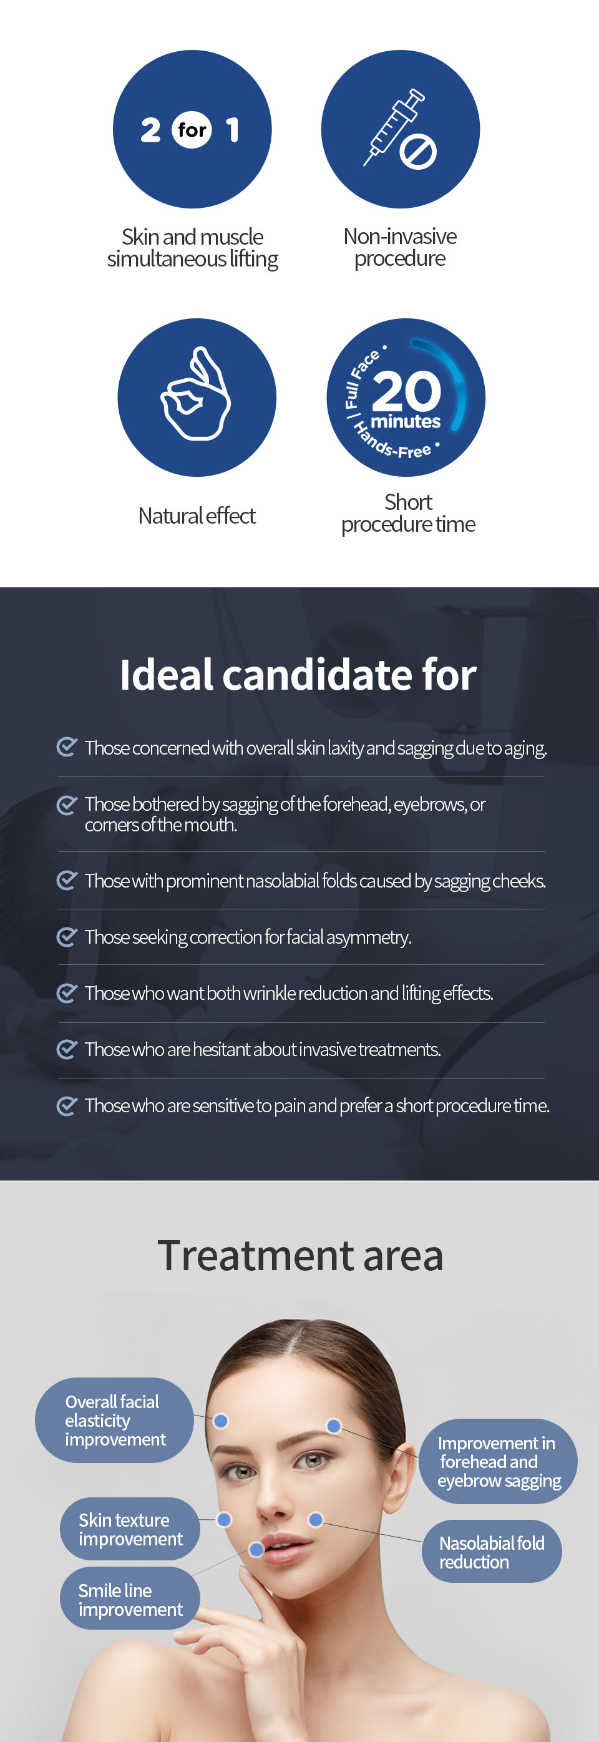Viewport: 599px width, 1742px height.
Task: Click the OK hand natural effect icon
Action: pyautogui.click(x=197, y=398)
